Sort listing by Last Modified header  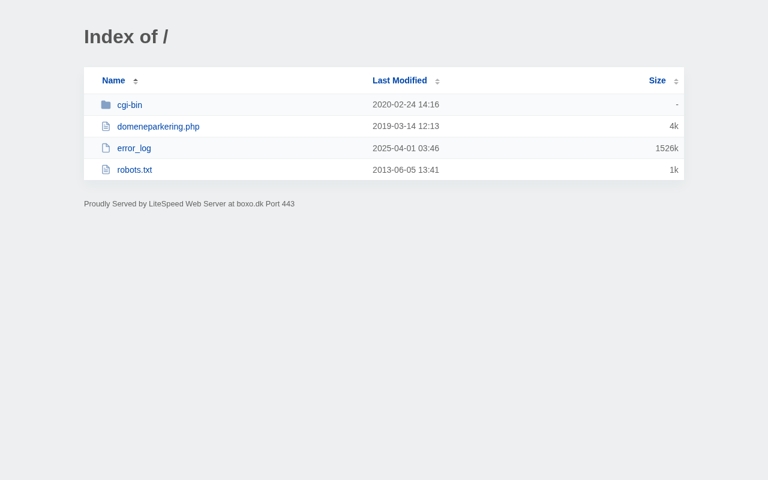(x=400, y=80)
